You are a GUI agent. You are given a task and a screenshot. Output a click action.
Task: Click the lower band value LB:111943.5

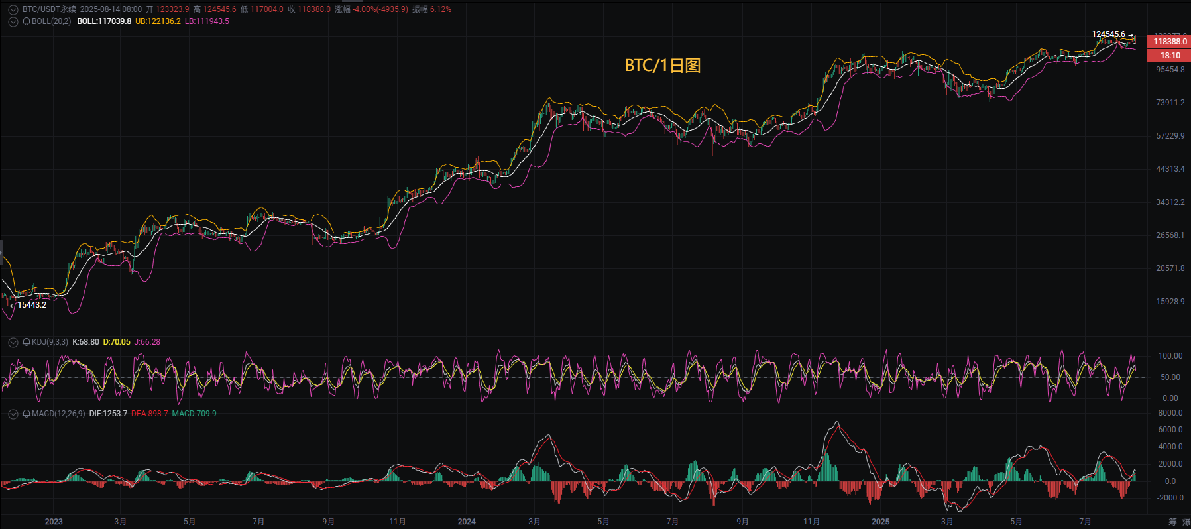click(207, 21)
